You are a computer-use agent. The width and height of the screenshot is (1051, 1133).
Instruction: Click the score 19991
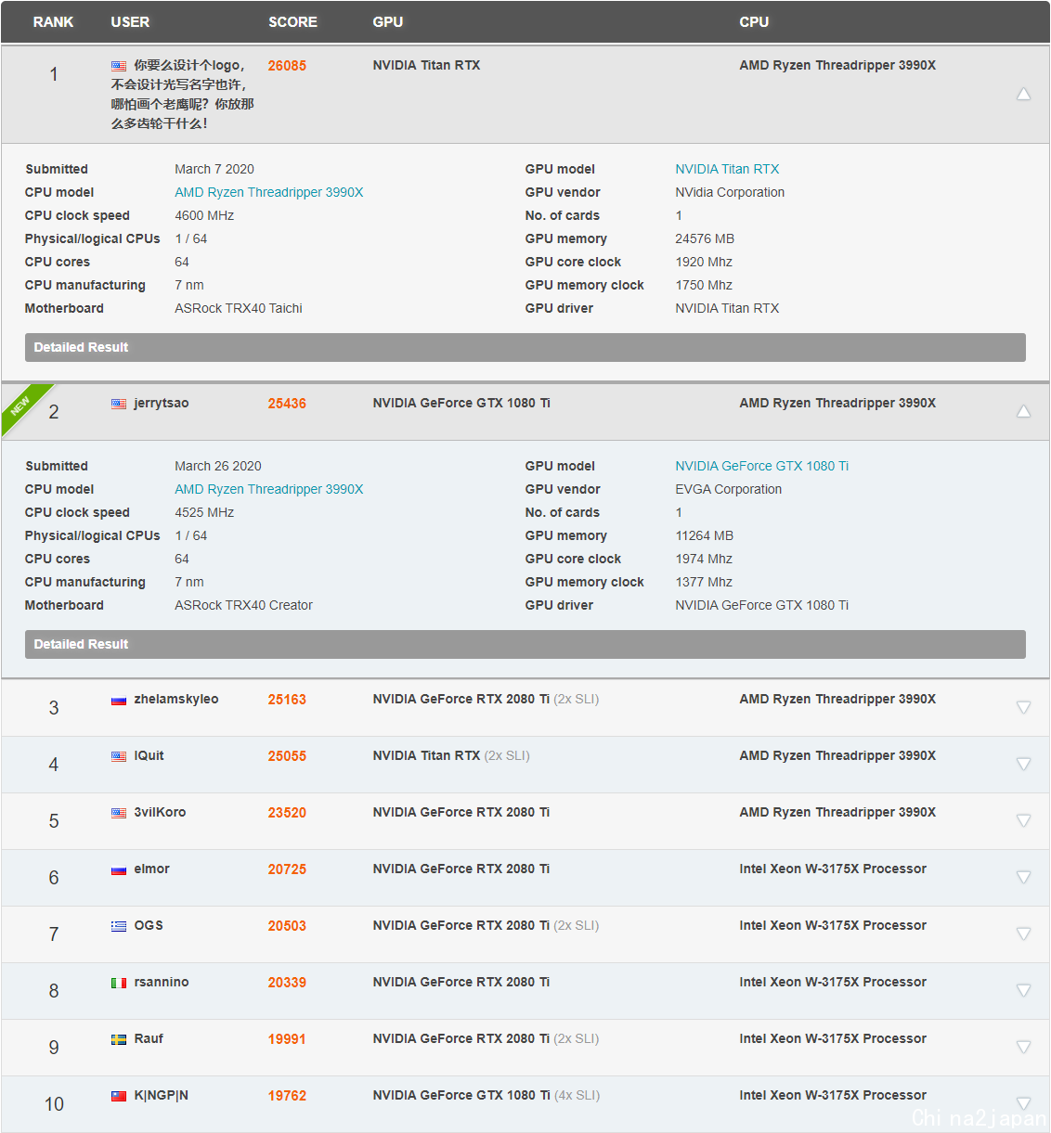click(x=287, y=1039)
